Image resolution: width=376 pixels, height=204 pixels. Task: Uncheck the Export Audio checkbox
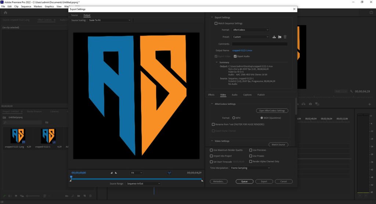[x=235, y=56]
